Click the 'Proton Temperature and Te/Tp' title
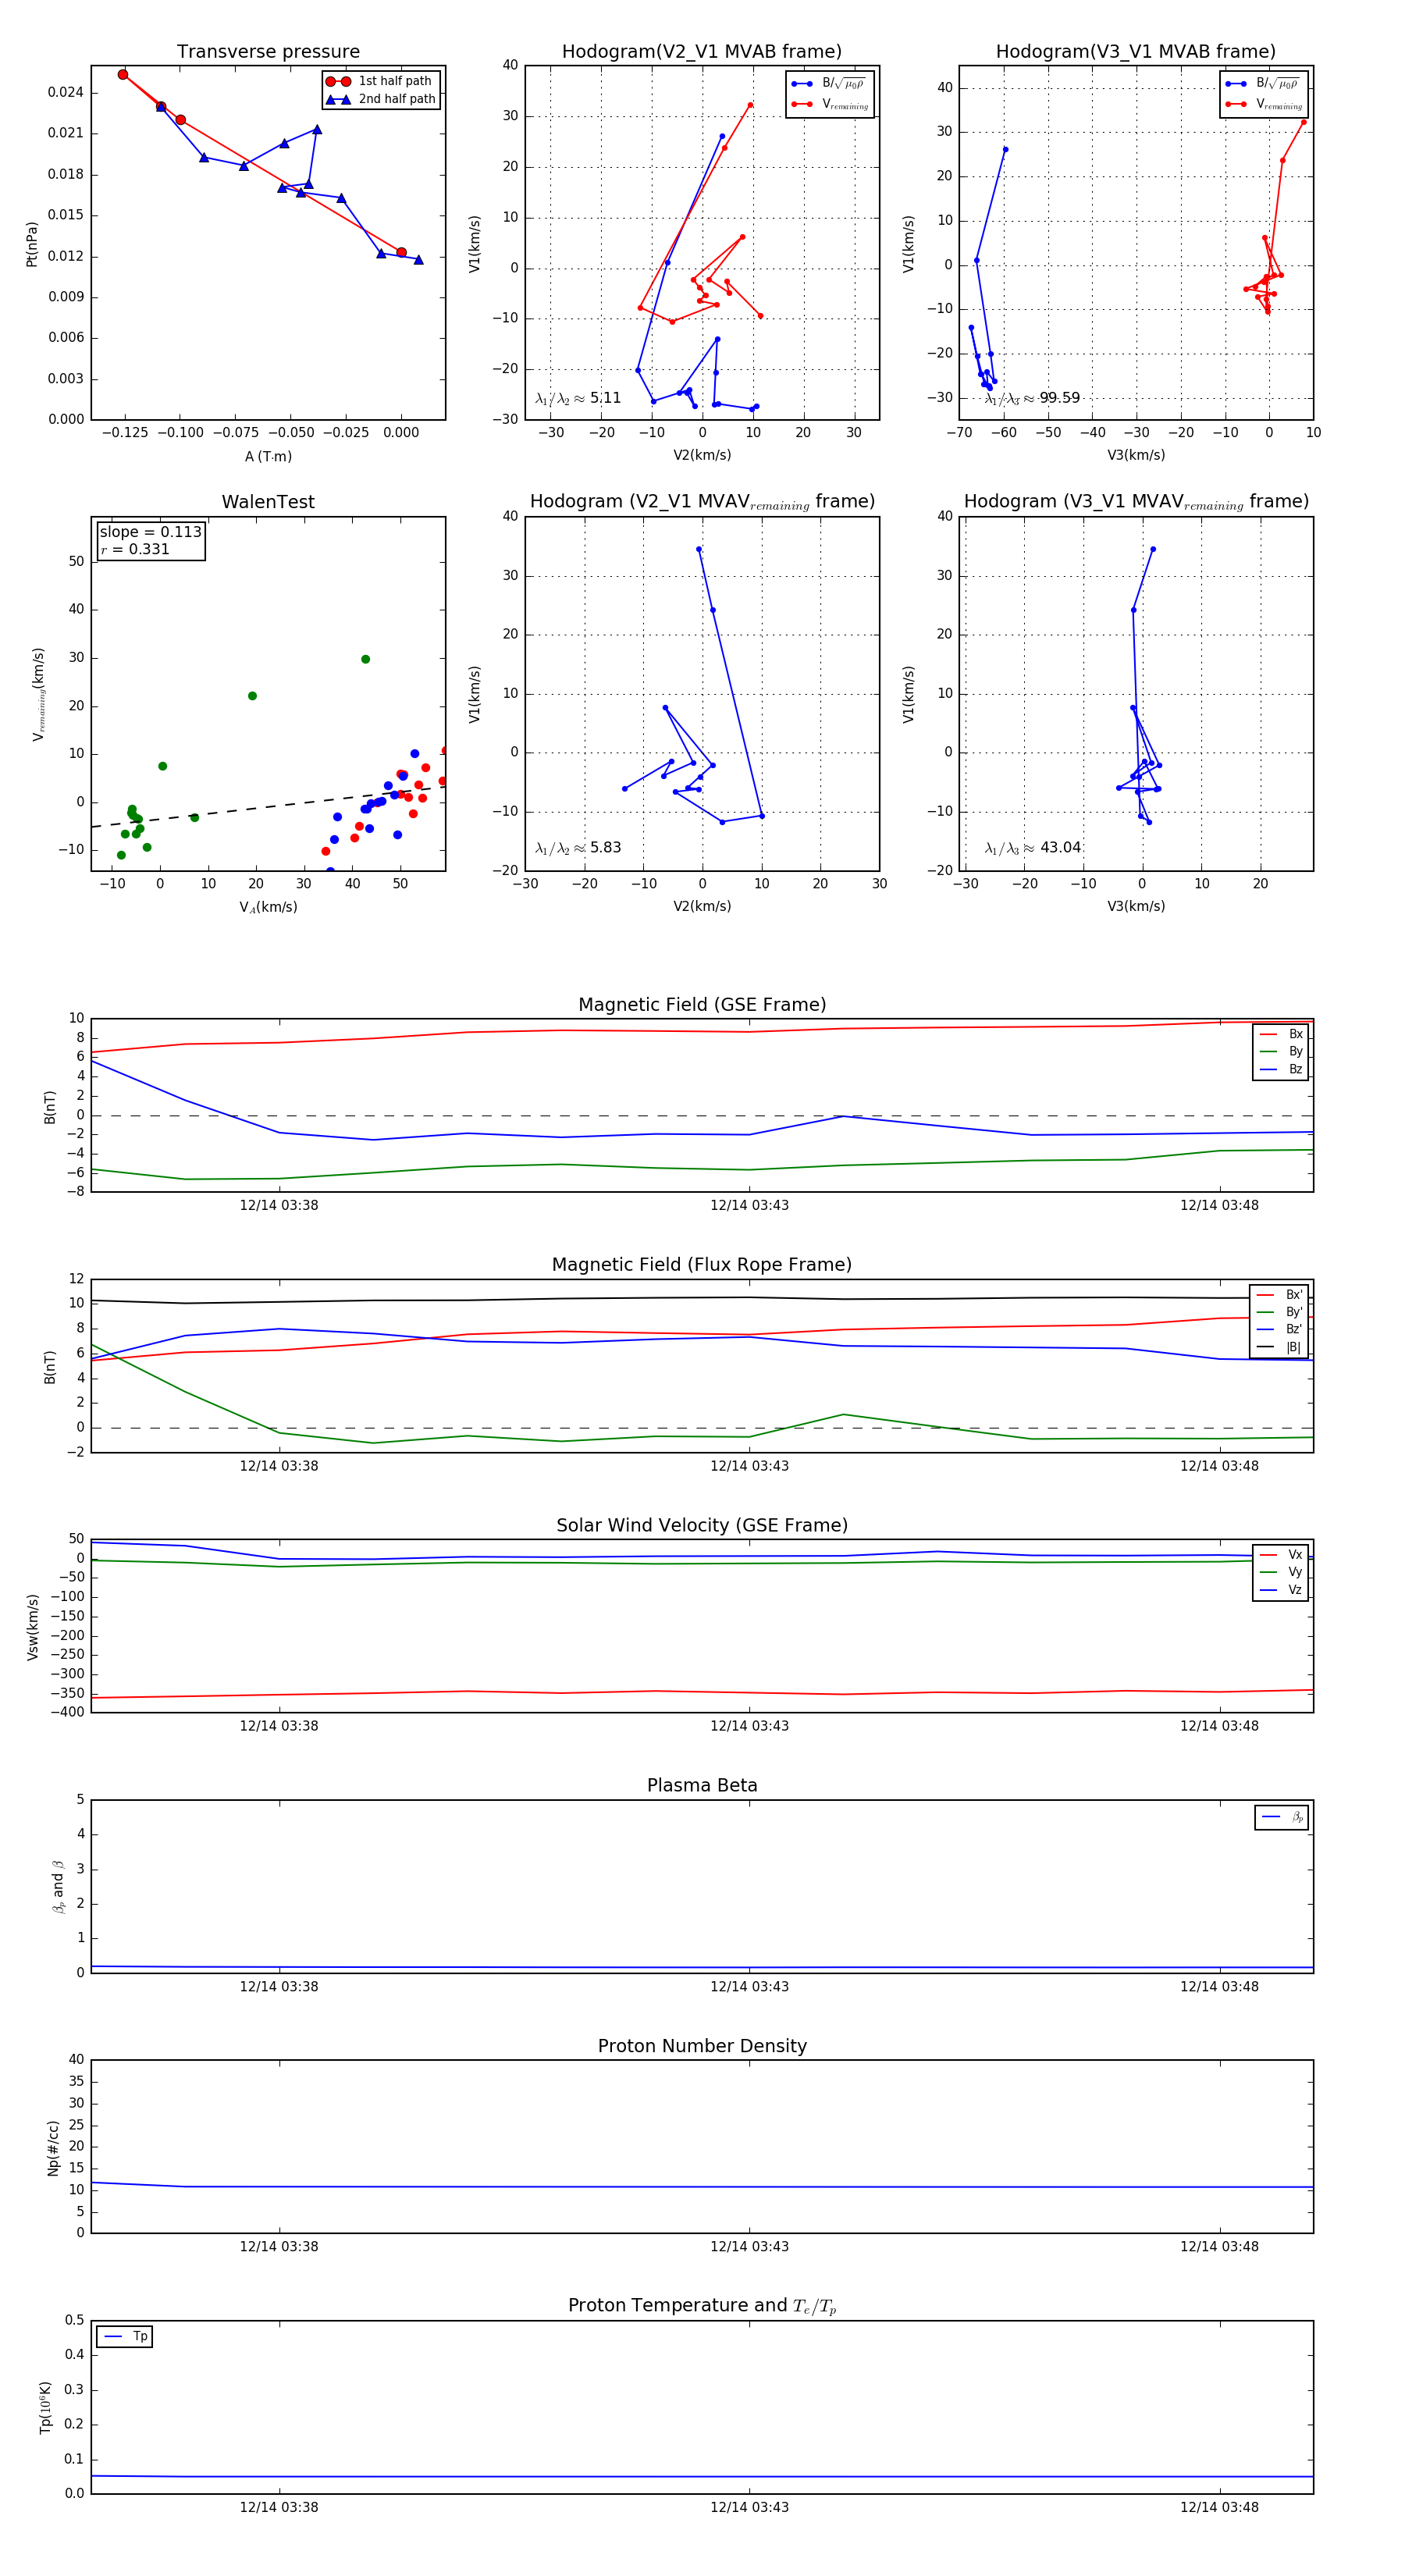The height and width of the screenshot is (2576, 1405). click(x=702, y=2306)
